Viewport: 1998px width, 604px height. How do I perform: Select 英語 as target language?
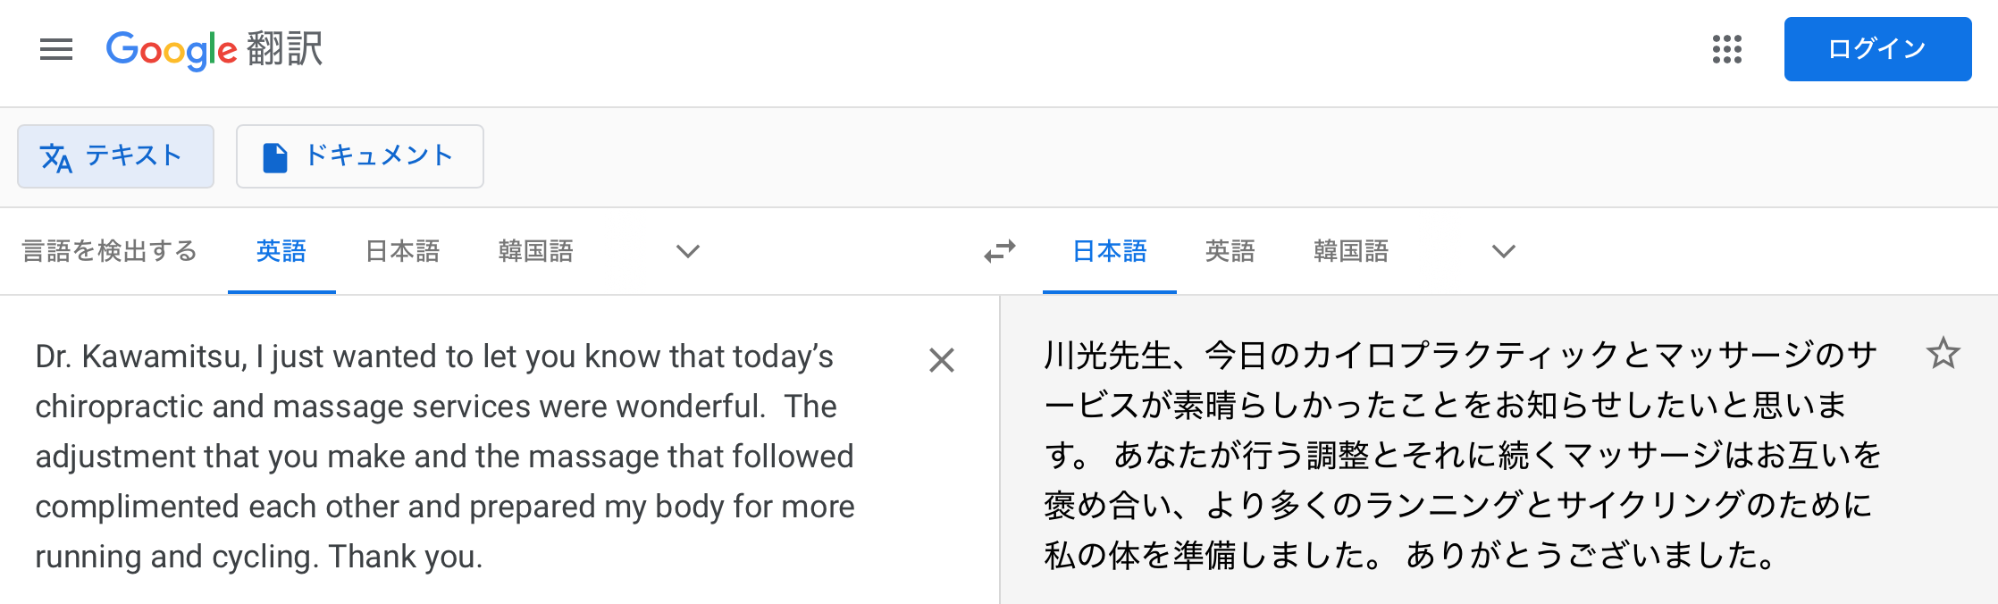point(1230,251)
